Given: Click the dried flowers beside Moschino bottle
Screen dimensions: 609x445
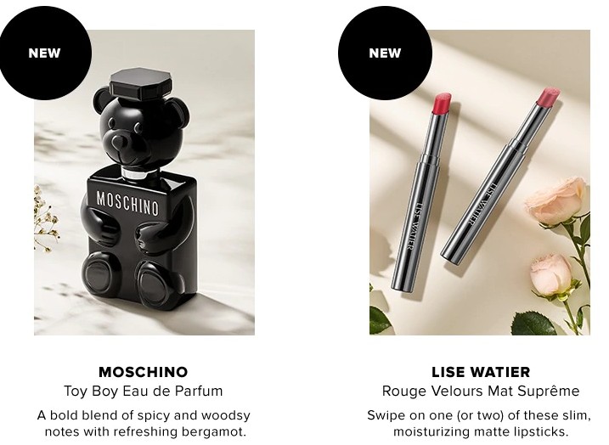Looking at the screenshot, I should (46, 218).
